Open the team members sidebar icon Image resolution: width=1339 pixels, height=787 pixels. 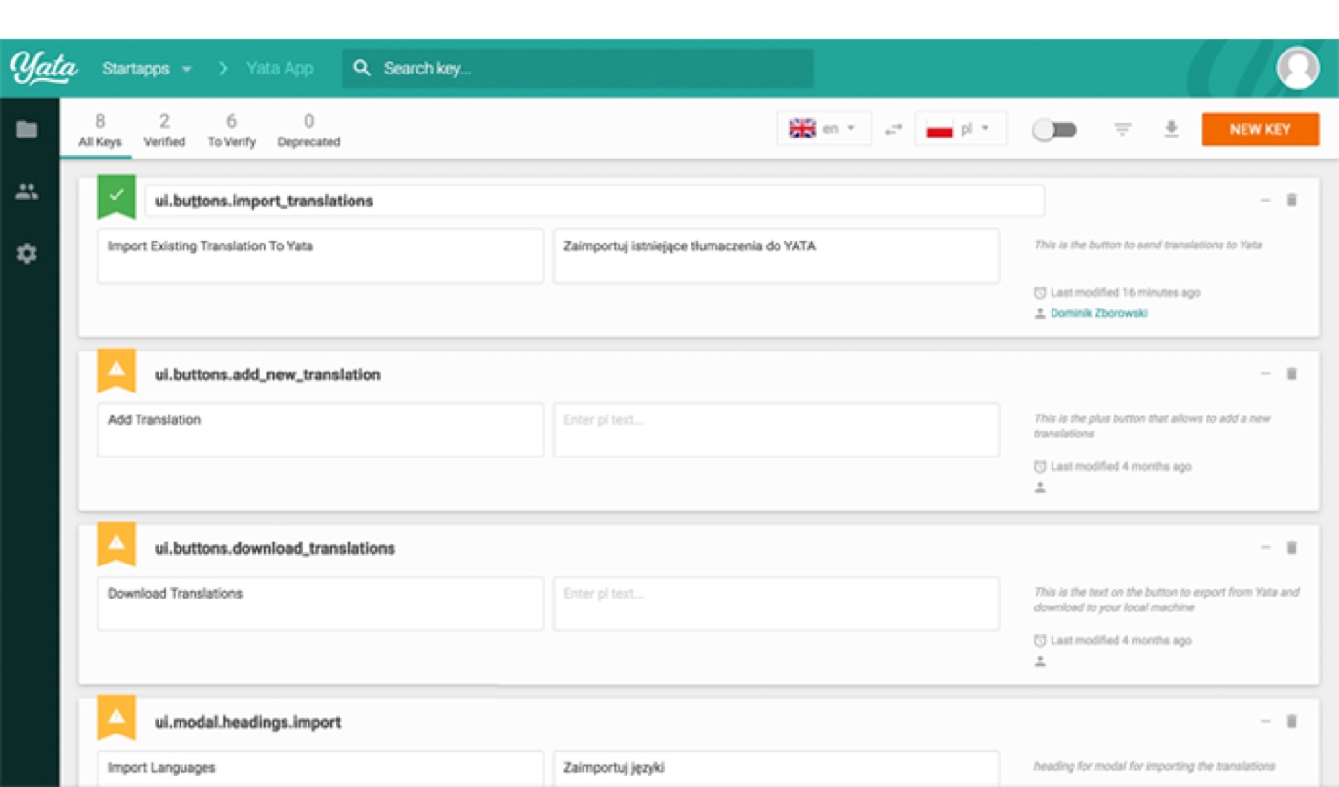[x=27, y=191]
